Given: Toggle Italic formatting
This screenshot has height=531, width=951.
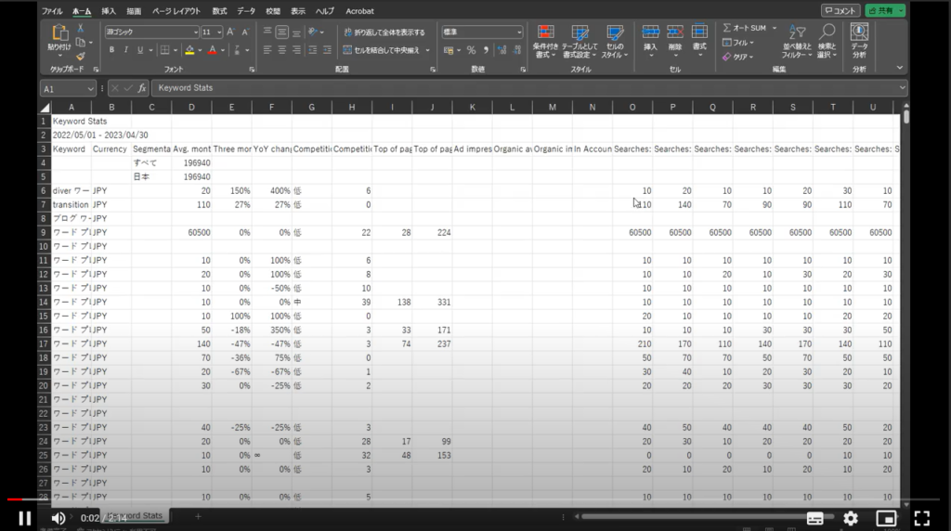Looking at the screenshot, I should point(125,50).
